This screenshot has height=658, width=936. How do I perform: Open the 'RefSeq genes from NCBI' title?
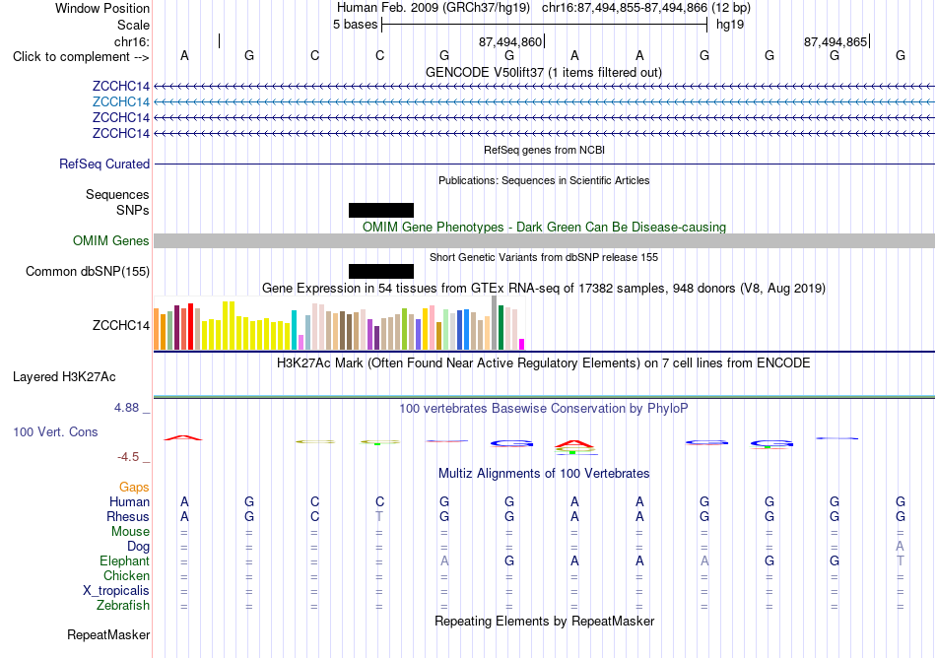coord(545,150)
